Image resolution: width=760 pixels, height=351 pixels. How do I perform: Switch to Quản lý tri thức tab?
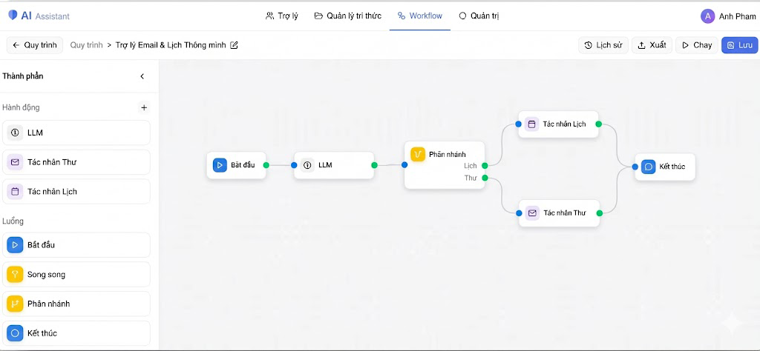click(x=347, y=16)
